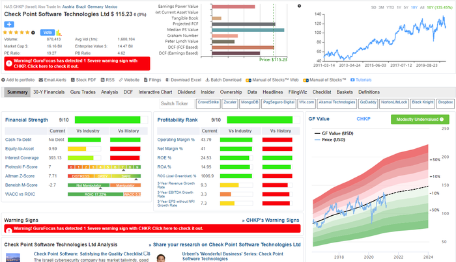Open the Filings link
Screen dimensions: 456x262
coord(152,80)
